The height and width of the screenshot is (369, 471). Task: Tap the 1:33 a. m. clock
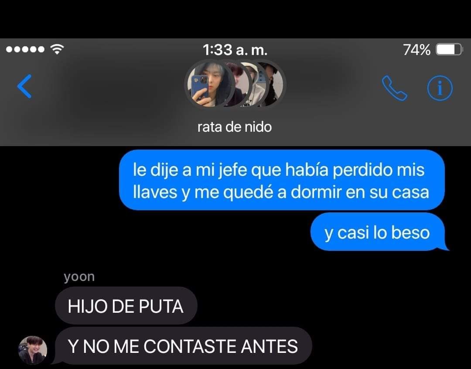[x=235, y=50]
